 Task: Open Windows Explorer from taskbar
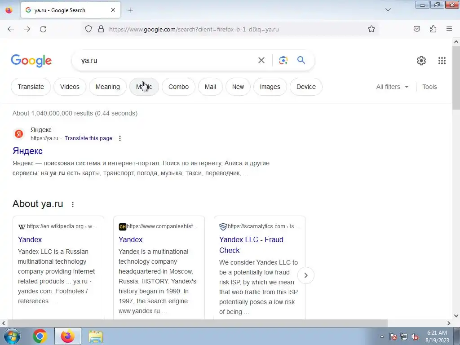pos(96,336)
